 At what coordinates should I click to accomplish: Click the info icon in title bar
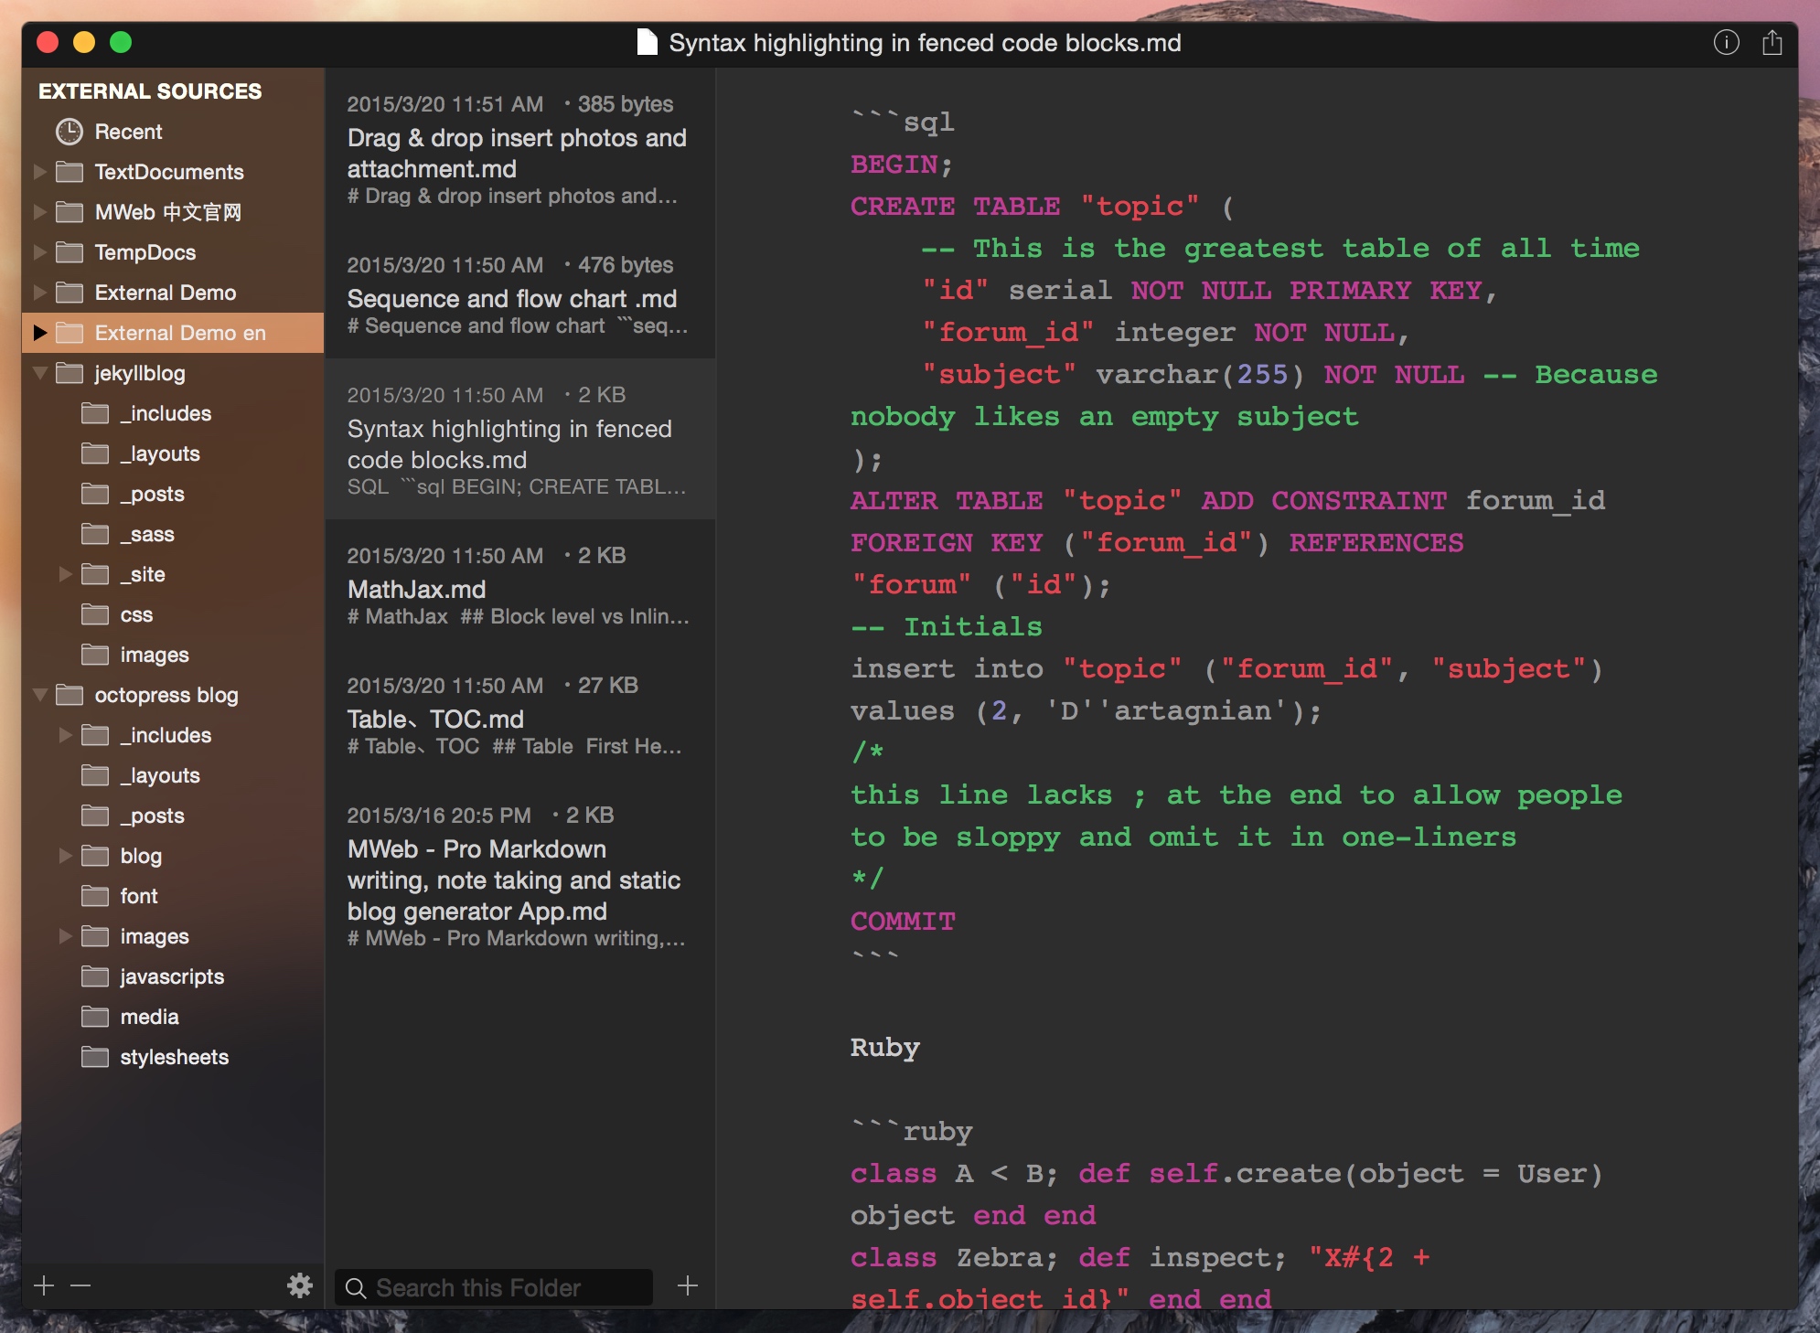pos(1726,43)
